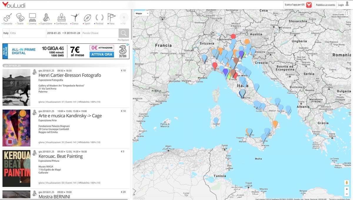Zoom in on the map
This screenshot has width=353, height=200.
tap(347, 189)
